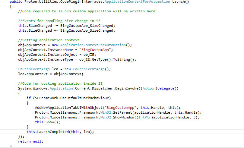This screenshot has height=148, width=244.
Task: Click the AddNewApplicationTabUIWithObject call
Action: click(108, 108)
